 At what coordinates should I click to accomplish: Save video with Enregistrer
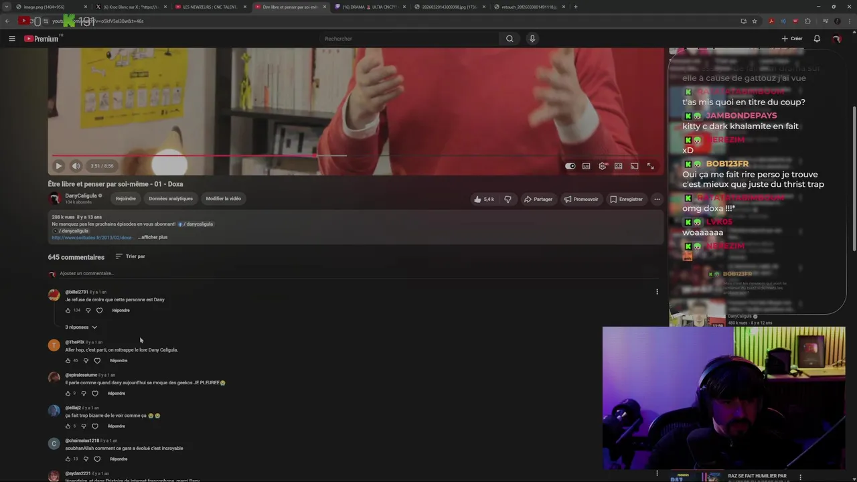626,199
